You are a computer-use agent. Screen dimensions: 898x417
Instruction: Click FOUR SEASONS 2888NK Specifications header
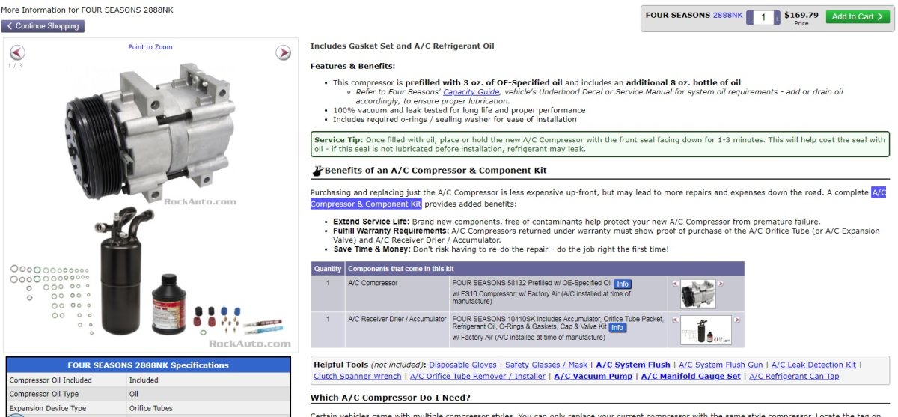click(x=148, y=365)
